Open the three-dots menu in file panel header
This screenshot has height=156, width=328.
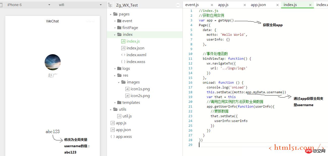pyautogui.click(x=178, y=5)
